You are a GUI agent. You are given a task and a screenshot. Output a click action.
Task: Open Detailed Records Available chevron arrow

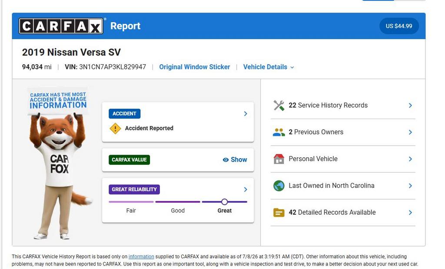[x=410, y=212]
